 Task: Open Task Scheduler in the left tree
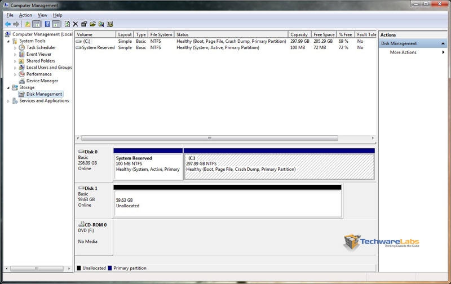click(x=41, y=48)
